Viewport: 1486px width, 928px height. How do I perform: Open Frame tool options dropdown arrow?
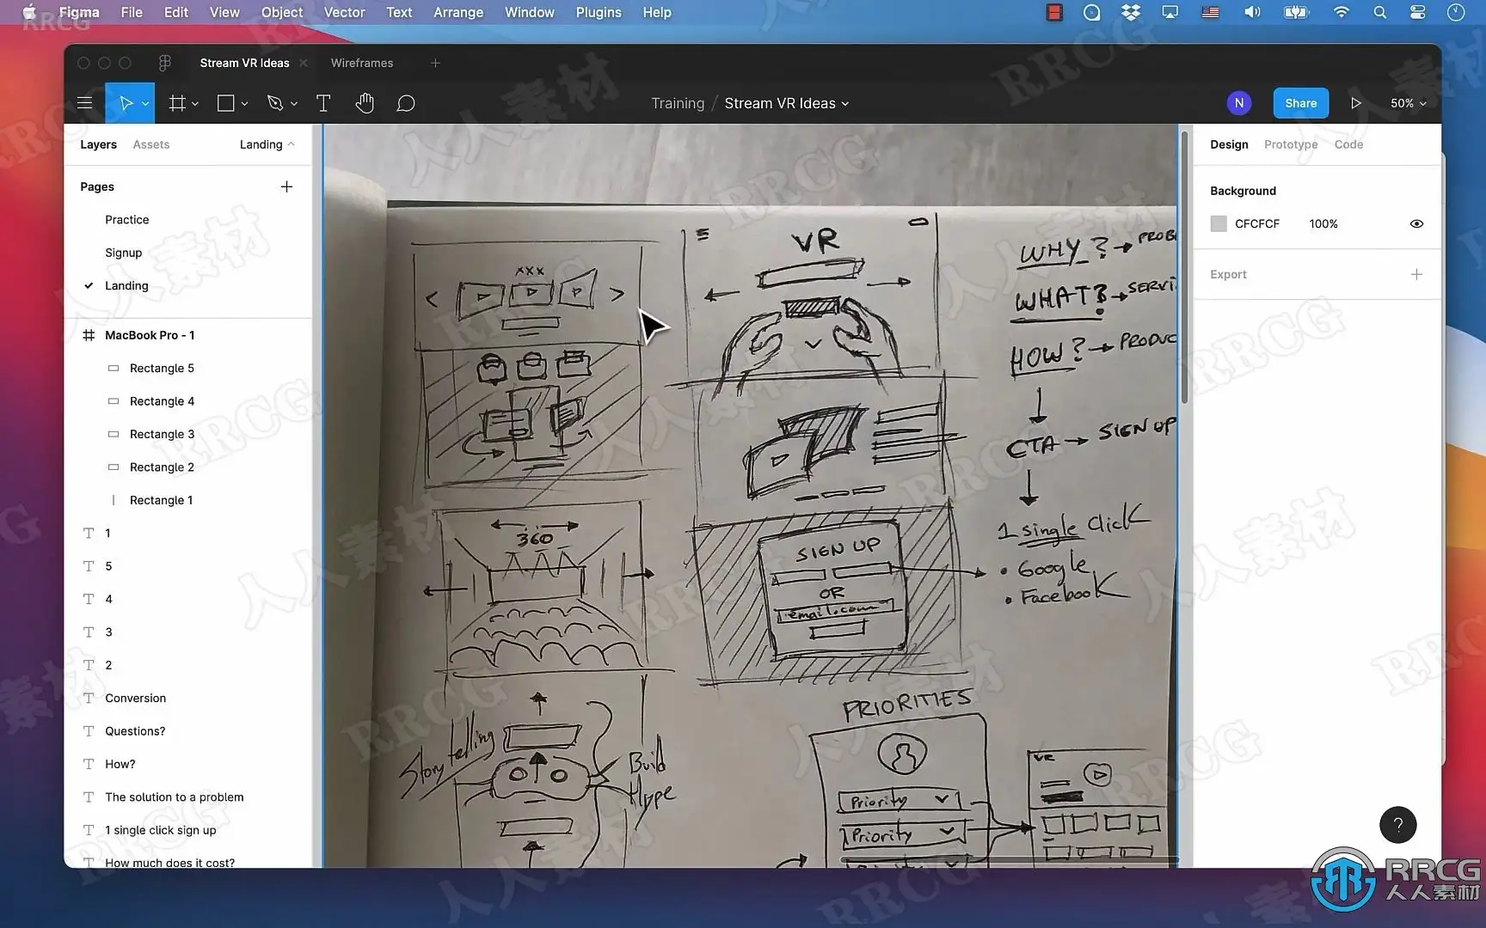[x=195, y=104]
